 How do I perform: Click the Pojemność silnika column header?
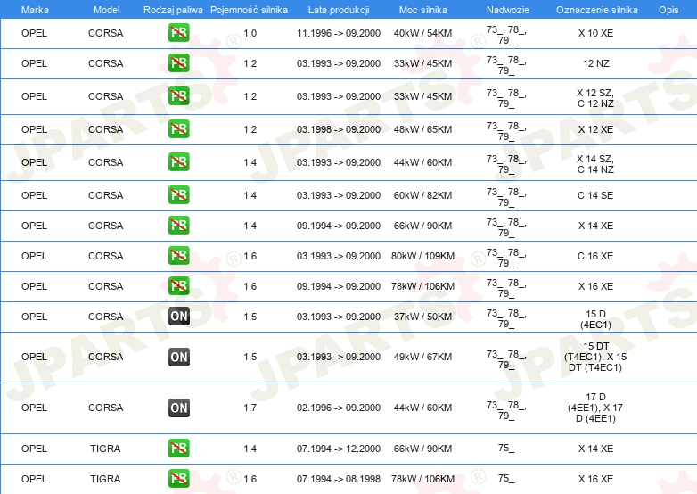249,10
